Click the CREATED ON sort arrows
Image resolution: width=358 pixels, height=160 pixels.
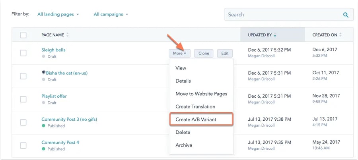340,35
